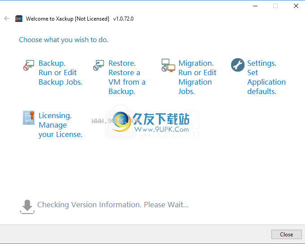Click 'Checking Version Information. Please Wait...' text

click(113, 205)
